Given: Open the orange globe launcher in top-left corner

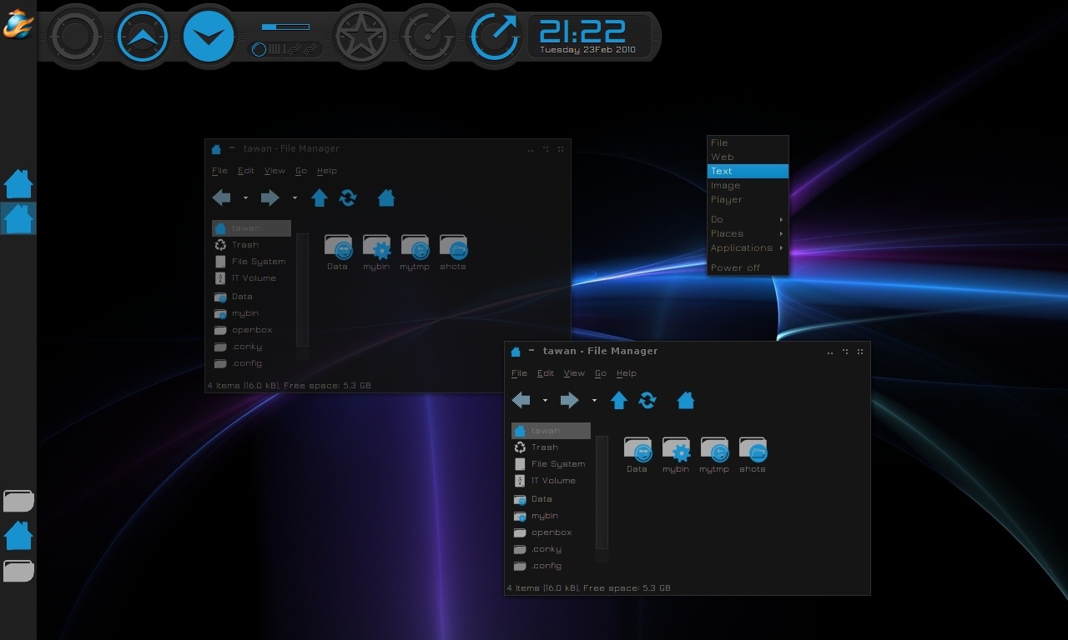Looking at the screenshot, I should [18, 25].
